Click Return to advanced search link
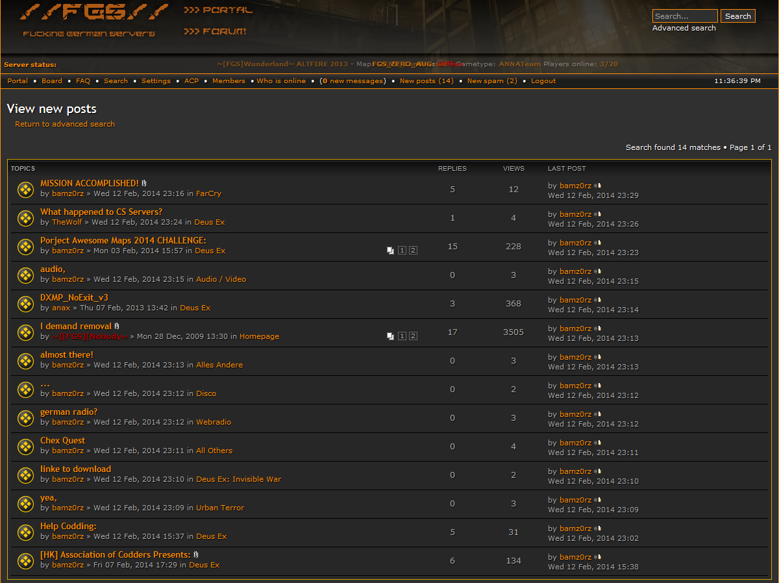The height and width of the screenshot is (583, 779). pyautogui.click(x=65, y=124)
